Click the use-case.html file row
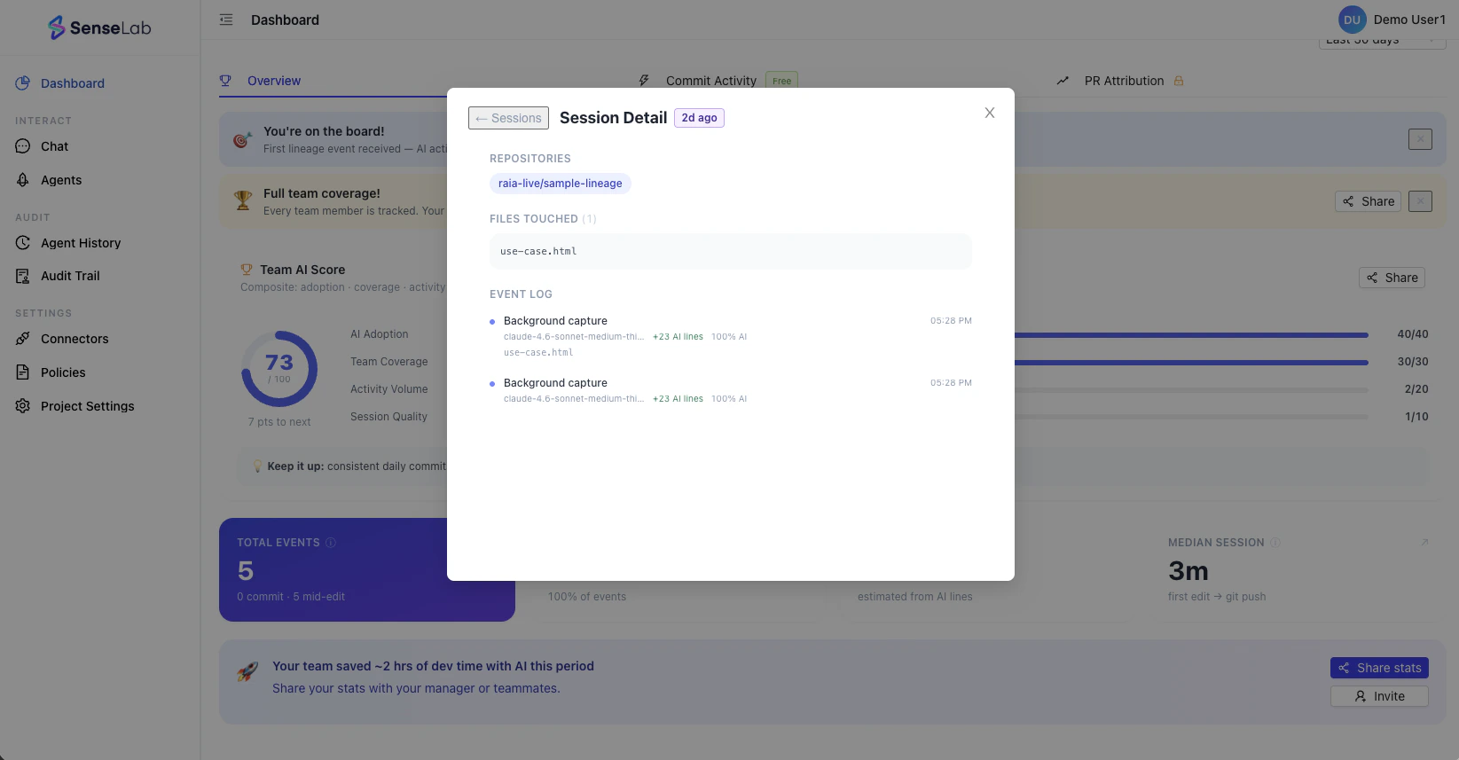This screenshot has width=1459, height=760. (x=731, y=251)
